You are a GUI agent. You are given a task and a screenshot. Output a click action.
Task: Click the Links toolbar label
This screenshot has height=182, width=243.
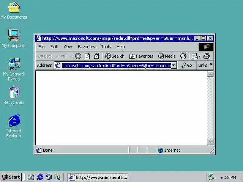(202, 65)
